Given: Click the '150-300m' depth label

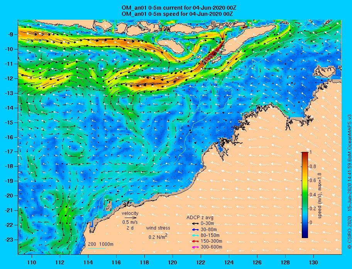Looking at the screenshot, I should click(212, 241).
